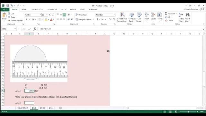Screen dimensions: 206x116
Task: Select Align Right icon
Action: tap(64, 19)
